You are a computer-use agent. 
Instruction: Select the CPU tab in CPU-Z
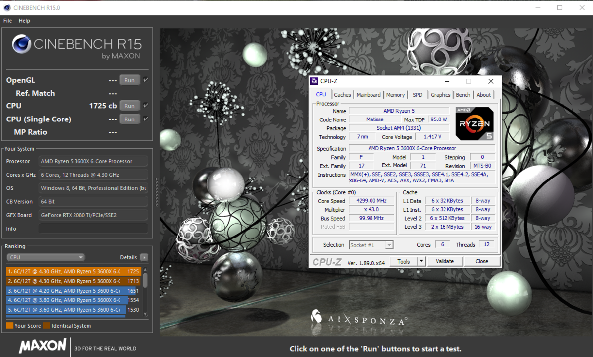(x=321, y=94)
